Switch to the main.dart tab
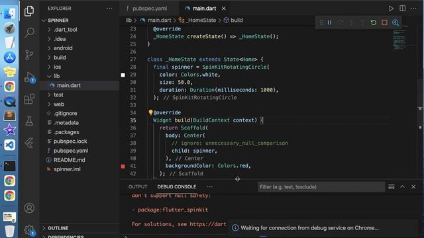This screenshot has height=238, width=424. coord(204,9)
